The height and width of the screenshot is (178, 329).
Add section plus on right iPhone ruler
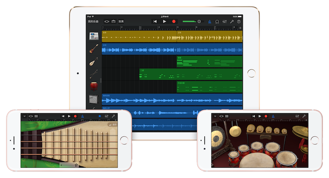click(306, 120)
